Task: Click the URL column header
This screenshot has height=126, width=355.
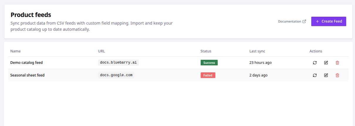Action: click(x=101, y=51)
